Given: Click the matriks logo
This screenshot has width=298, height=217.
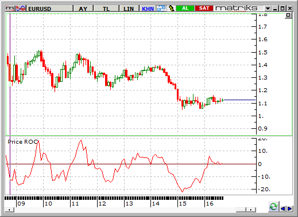Looking at the screenshot, I should tap(237, 8).
